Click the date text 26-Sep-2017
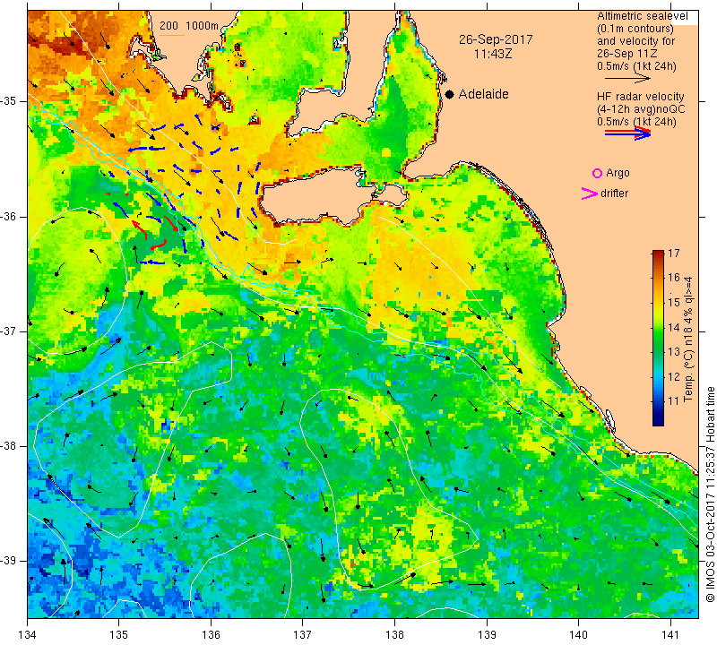 pyautogui.click(x=496, y=39)
